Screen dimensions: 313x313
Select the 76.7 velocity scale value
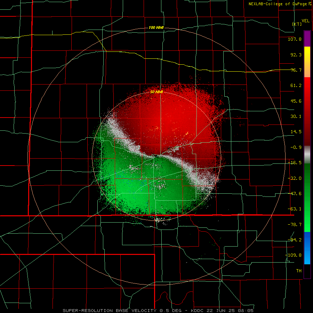[296, 70]
